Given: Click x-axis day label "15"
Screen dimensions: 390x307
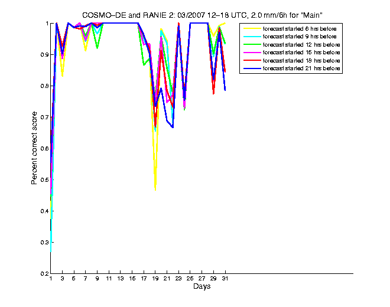Looking at the screenshot, I should point(132,279).
